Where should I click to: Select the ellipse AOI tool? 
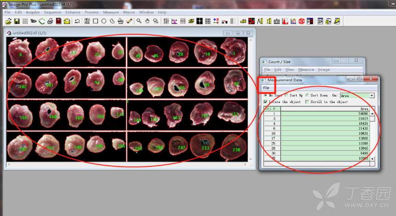click(x=104, y=21)
